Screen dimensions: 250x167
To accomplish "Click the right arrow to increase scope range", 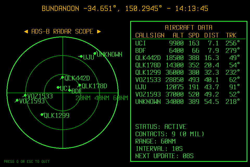I will (x=99, y=31).
